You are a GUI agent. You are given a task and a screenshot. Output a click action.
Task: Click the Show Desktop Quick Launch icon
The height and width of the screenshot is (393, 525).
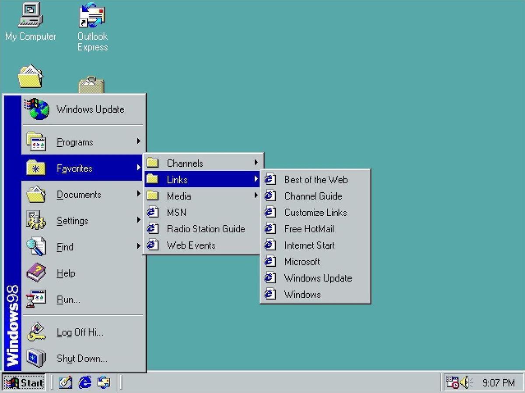[65, 383]
